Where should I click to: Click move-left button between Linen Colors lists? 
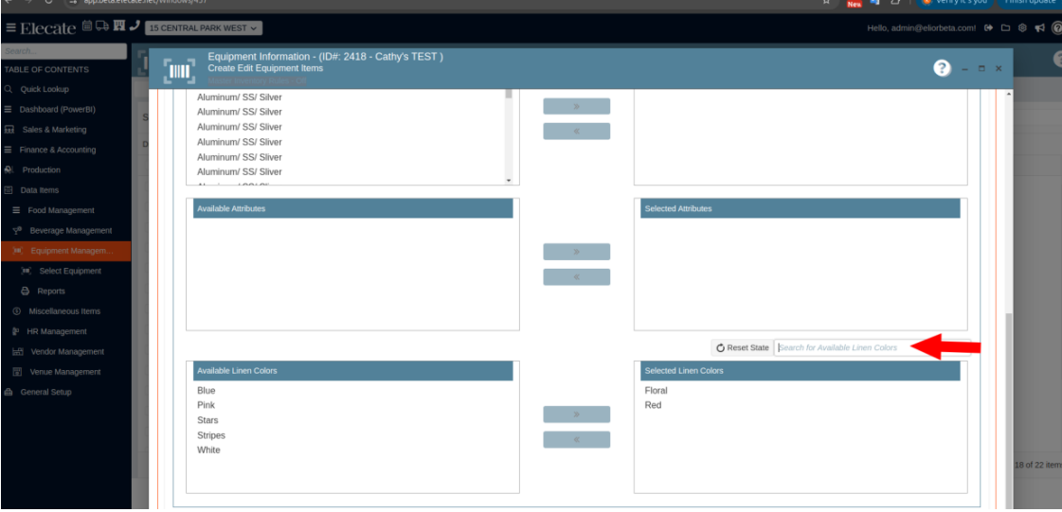click(x=576, y=440)
